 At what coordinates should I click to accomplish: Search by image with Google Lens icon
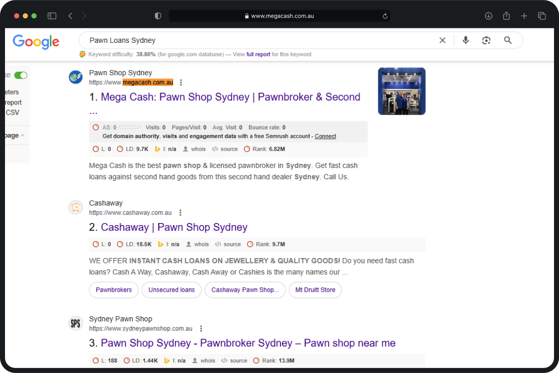[x=486, y=40]
